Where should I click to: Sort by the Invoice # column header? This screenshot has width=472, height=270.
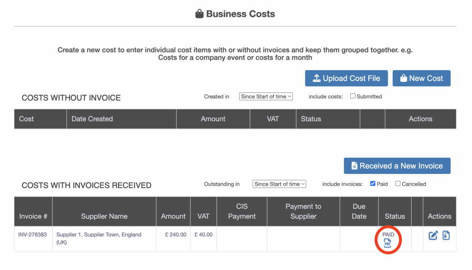click(x=33, y=216)
